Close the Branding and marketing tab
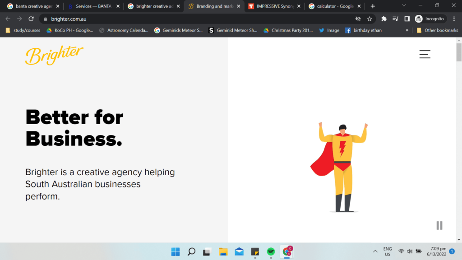This screenshot has height=260, width=462. coord(238,6)
